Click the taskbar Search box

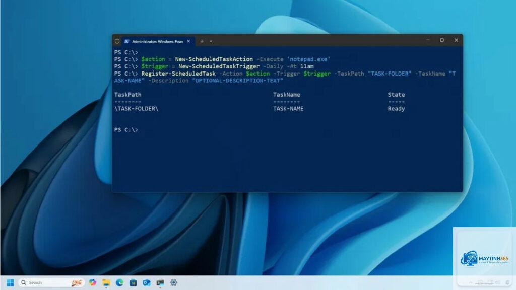click(x=51, y=282)
